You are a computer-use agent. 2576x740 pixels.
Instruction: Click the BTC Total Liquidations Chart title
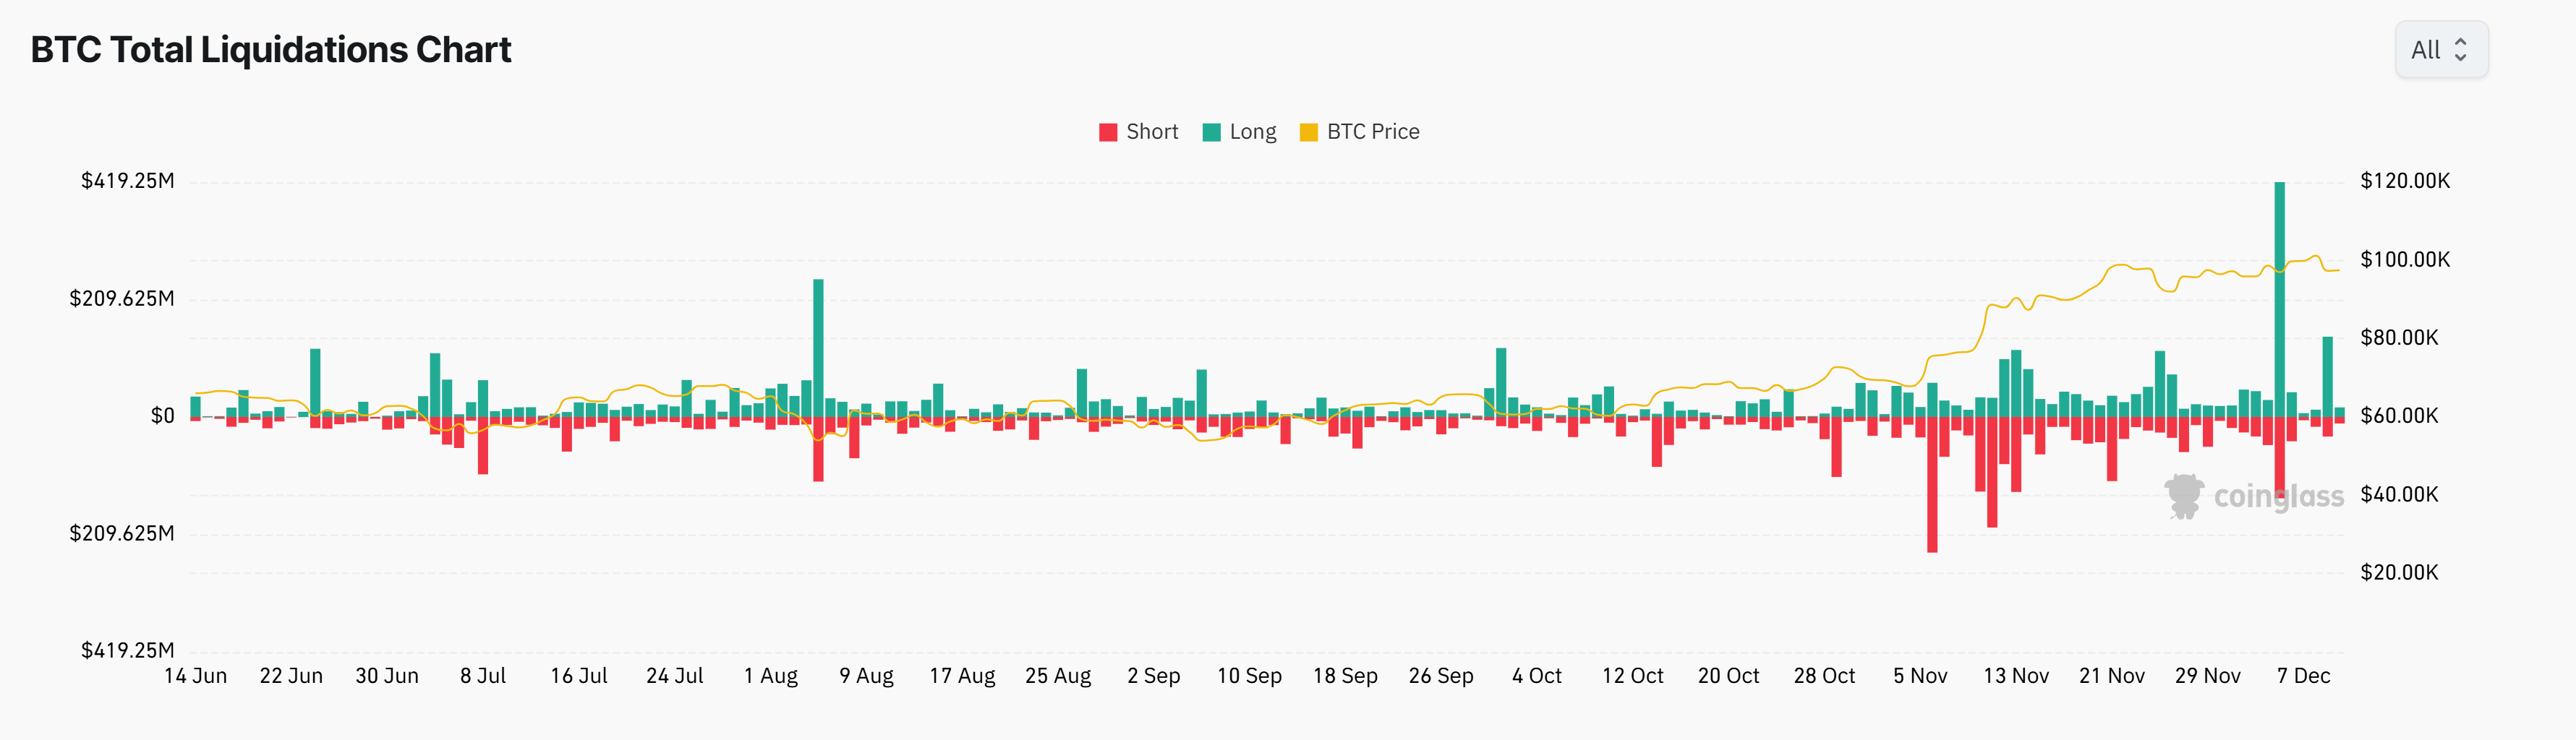[x=271, y=50]
